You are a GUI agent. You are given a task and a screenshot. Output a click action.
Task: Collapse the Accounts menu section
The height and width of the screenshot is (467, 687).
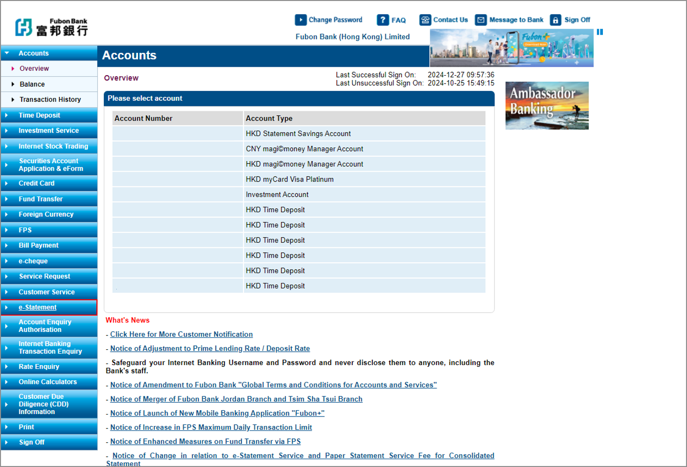coord(49,53)
